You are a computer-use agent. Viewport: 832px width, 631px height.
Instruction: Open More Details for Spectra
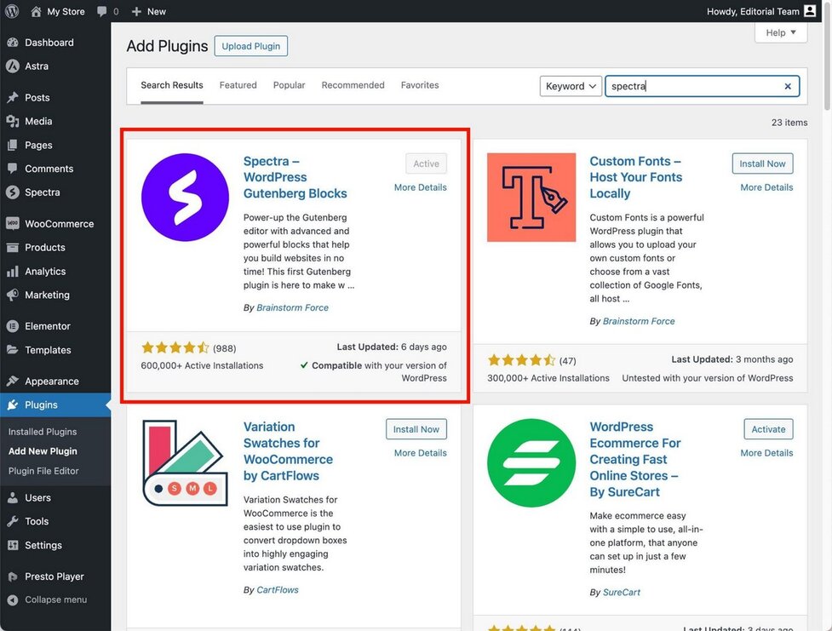420,186
